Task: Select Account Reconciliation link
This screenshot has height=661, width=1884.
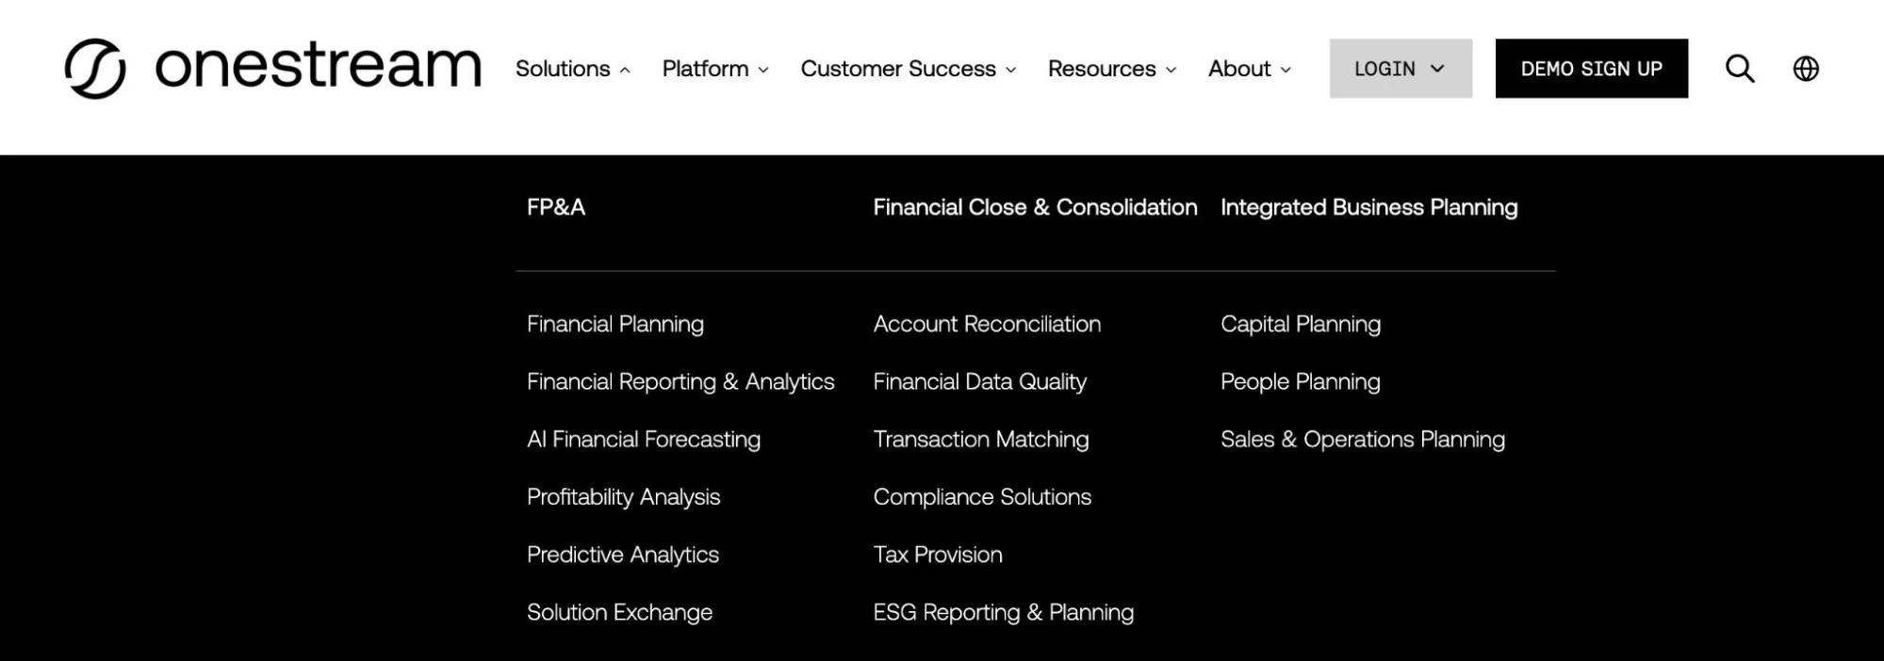Action: pos(987,324)
